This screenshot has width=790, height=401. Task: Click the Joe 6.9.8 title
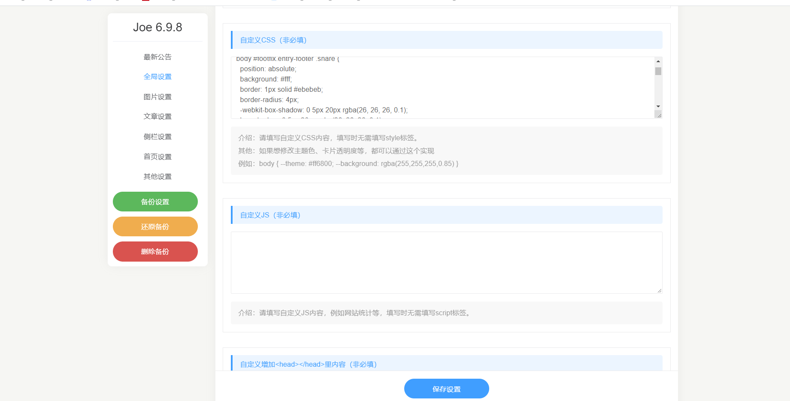click(157, 27)
